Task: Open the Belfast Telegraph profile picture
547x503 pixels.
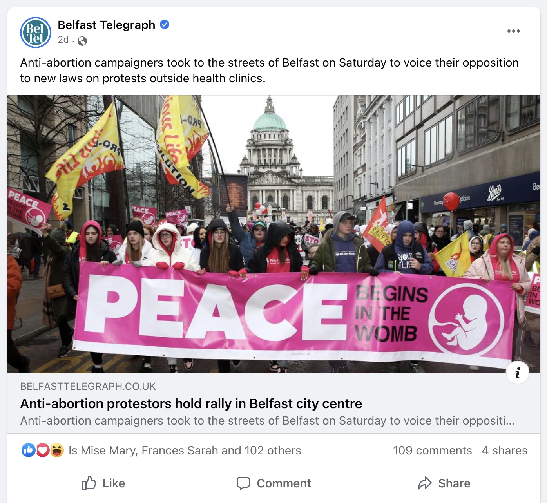Action: click(x=36, y=33)
